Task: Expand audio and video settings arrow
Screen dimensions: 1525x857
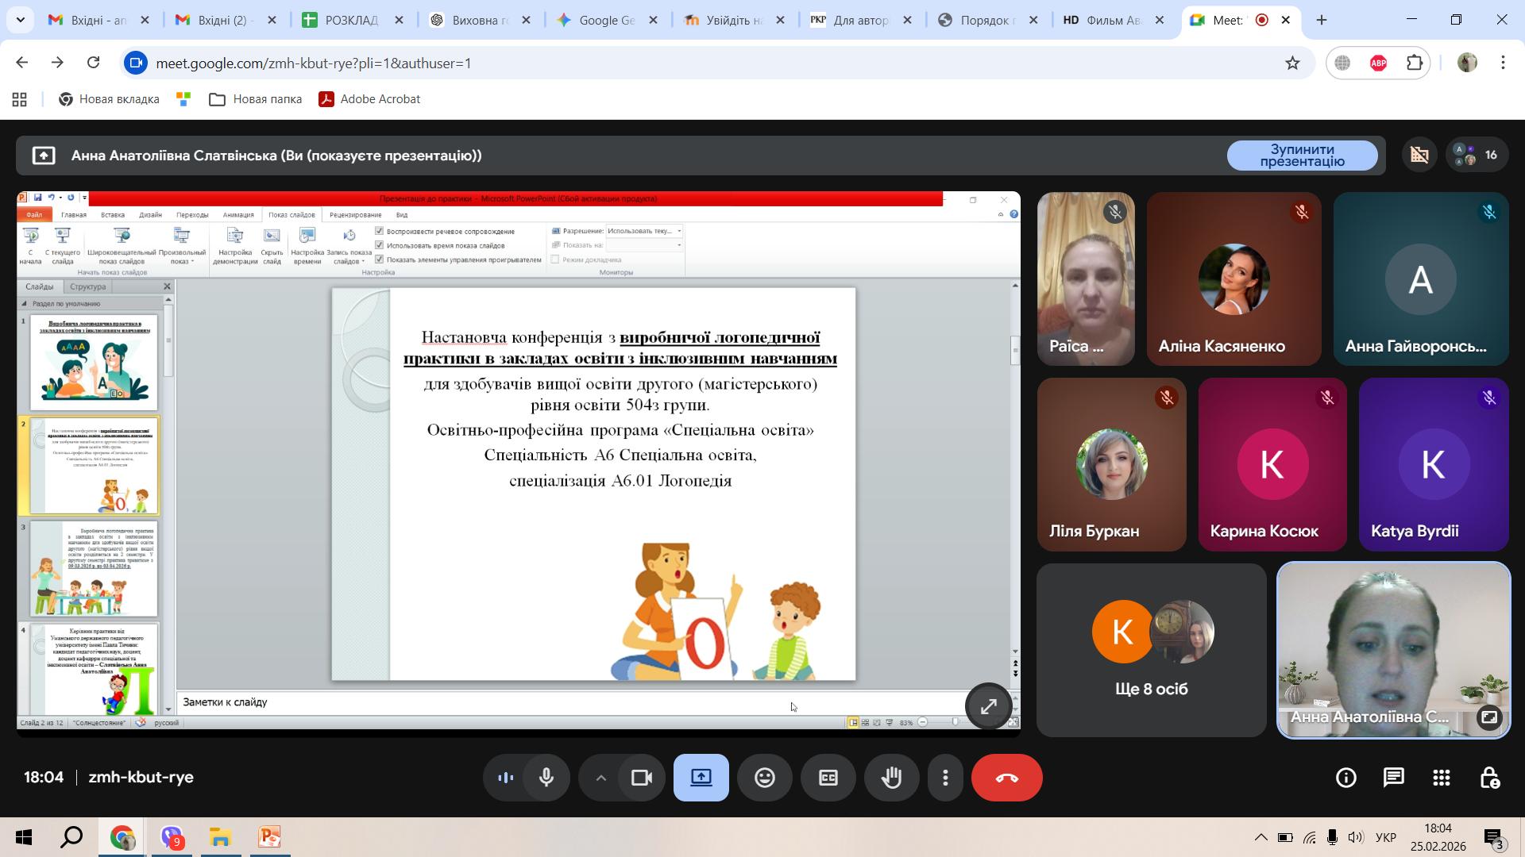Action: point(600,778)
